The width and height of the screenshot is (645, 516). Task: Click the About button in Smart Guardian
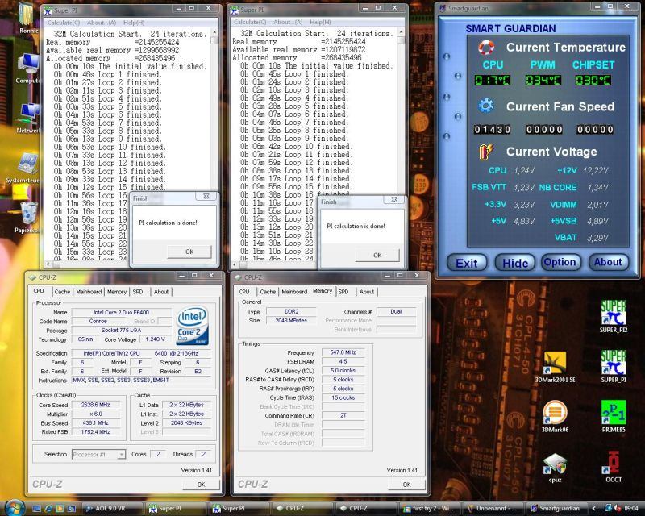[608, 262]
